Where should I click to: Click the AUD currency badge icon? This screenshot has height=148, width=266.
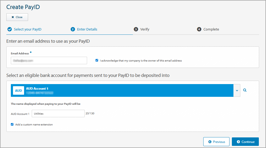(x=19, y=90)
